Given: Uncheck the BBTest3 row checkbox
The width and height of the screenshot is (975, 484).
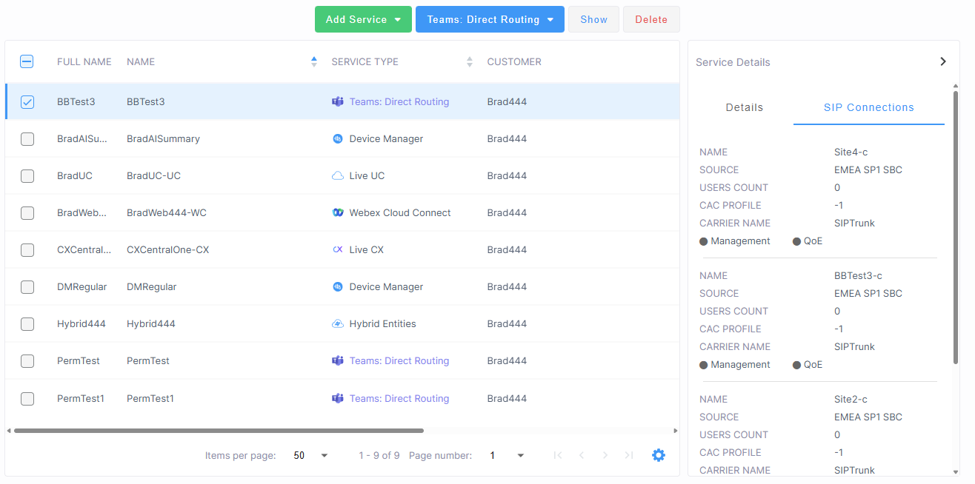Looking at the screenshot, I should click(27, 102).
